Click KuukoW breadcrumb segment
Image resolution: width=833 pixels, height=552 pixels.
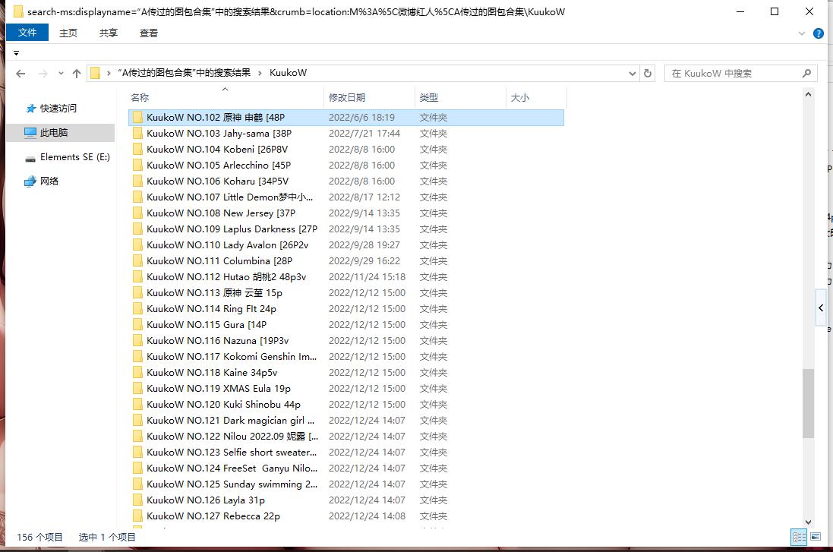pyautogui.click(x=288, y=73)
